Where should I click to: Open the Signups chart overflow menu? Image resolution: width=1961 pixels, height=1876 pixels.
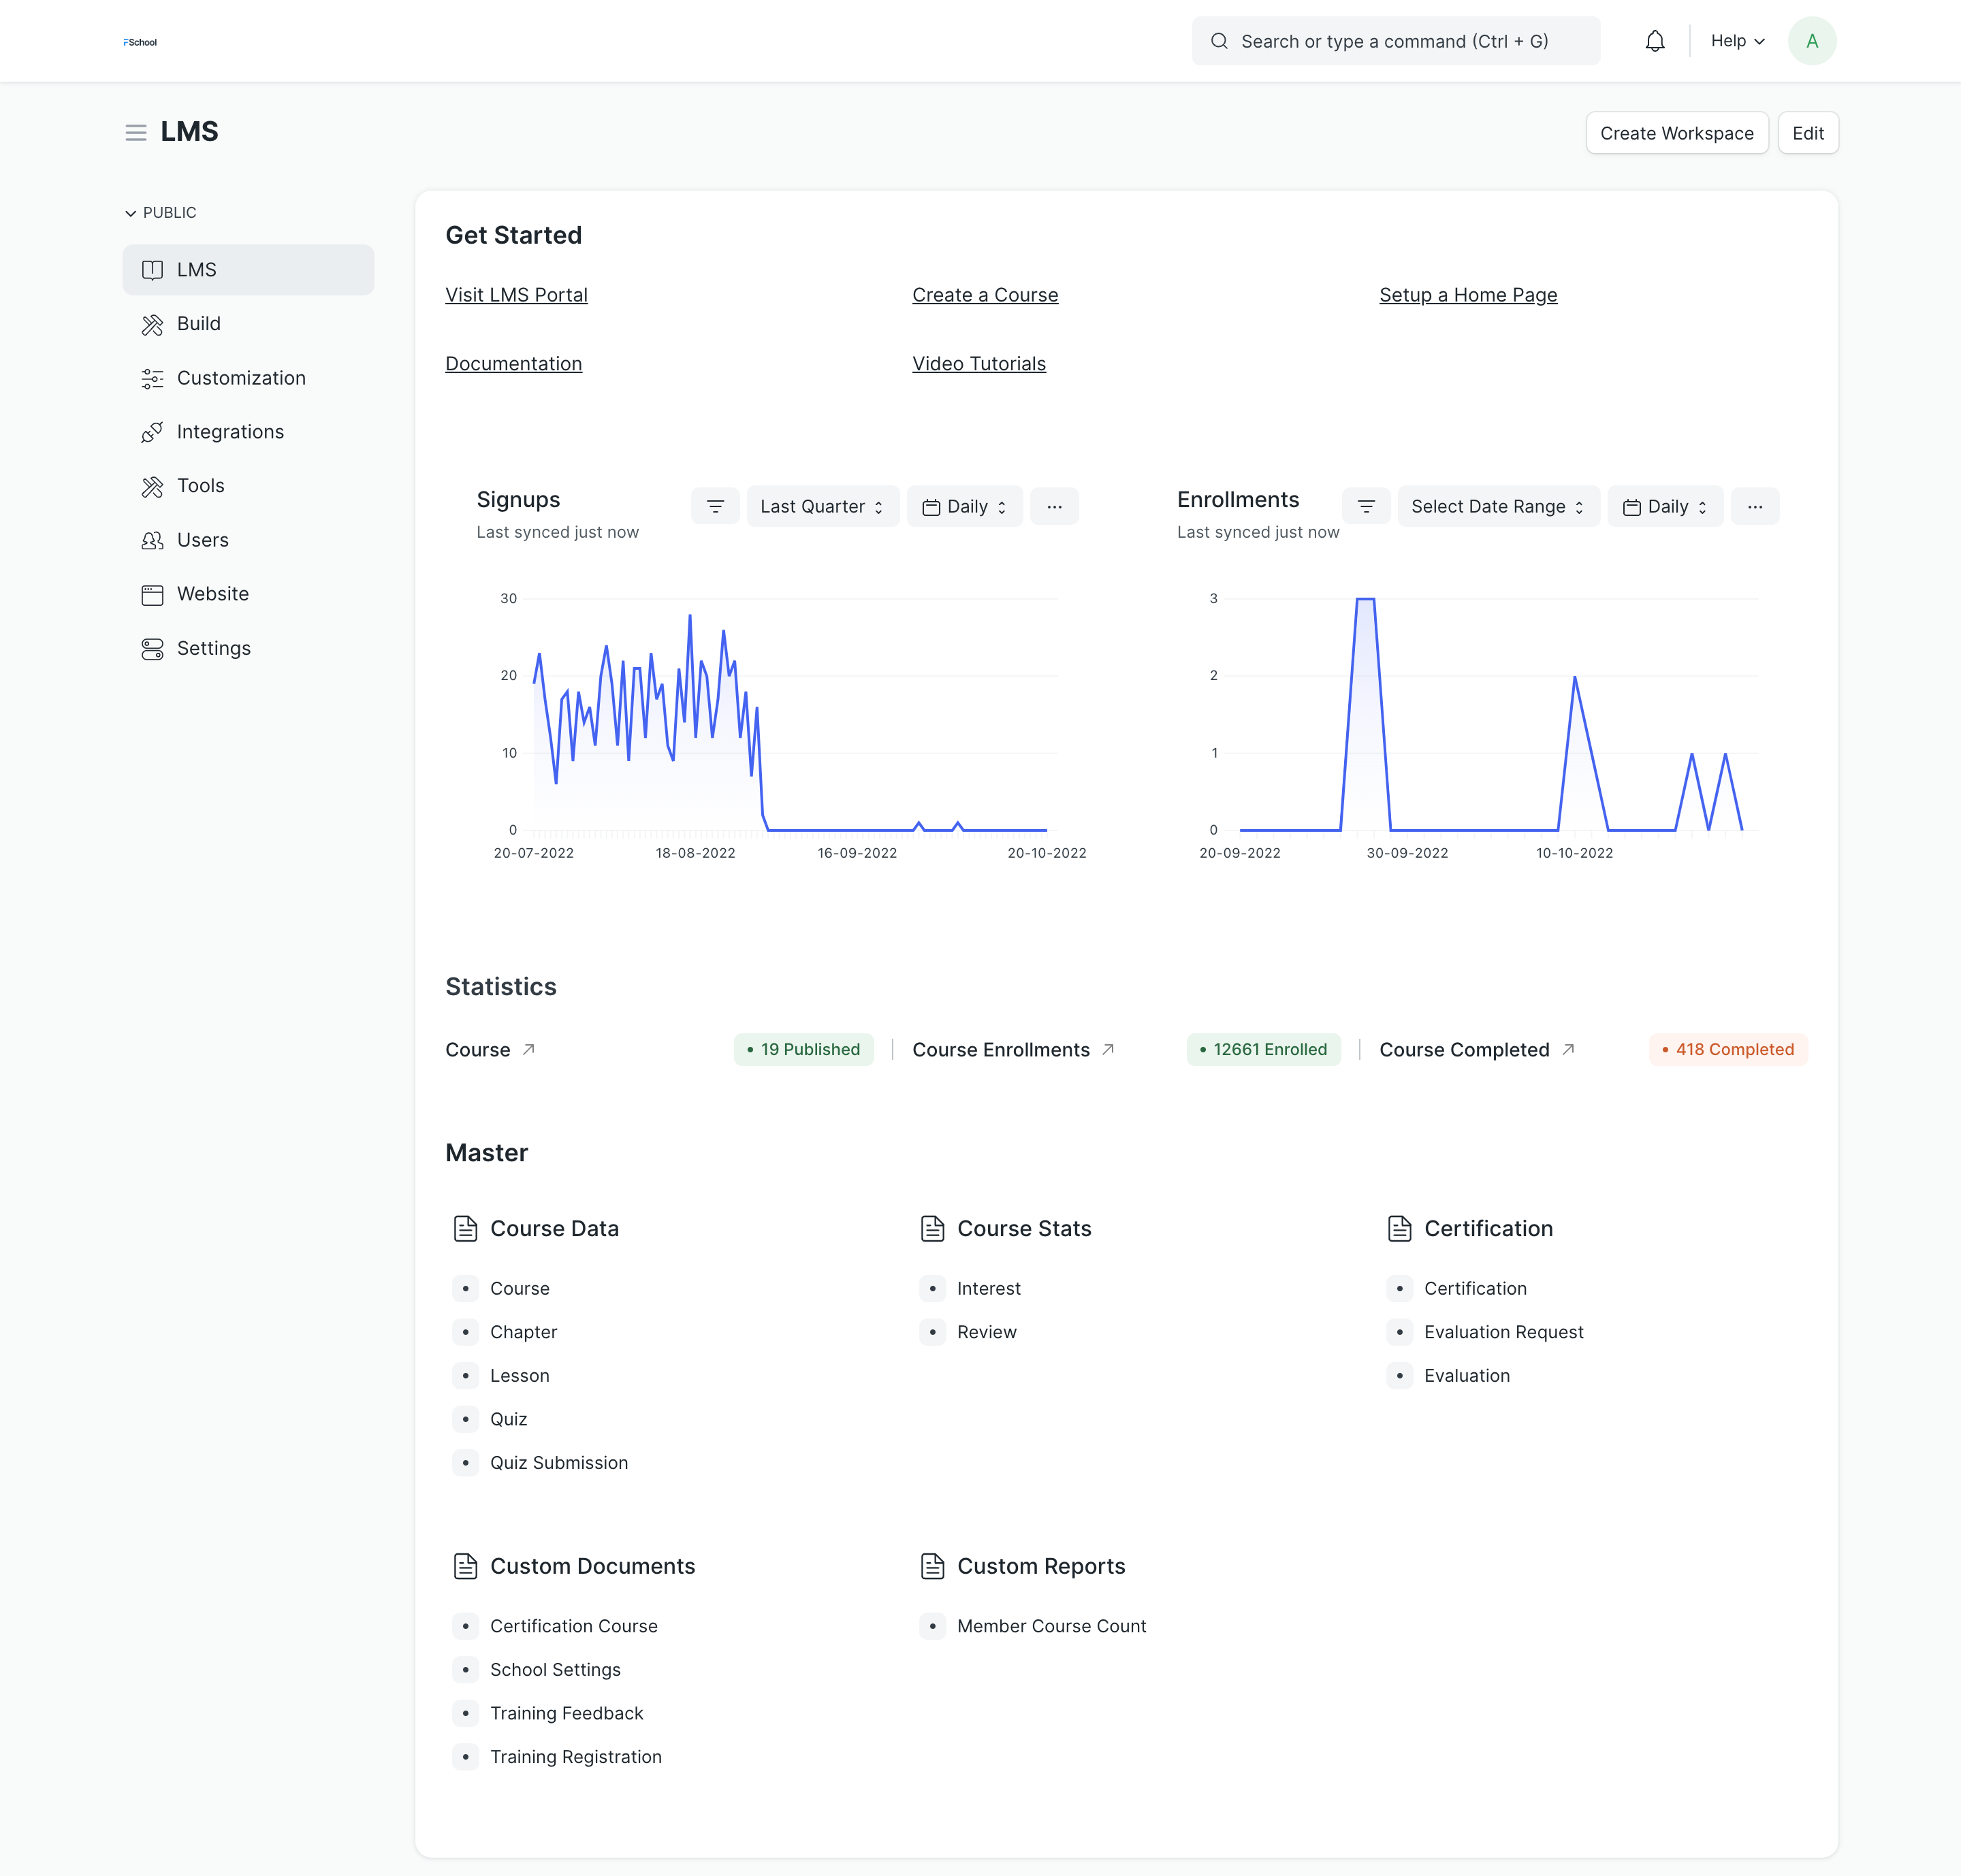tap(1055, 506)
